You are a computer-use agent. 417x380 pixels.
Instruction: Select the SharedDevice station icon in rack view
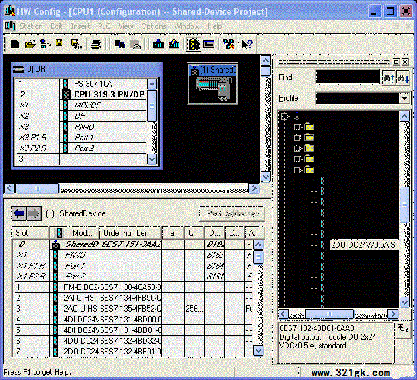pyautogui.click(x=212, y=84)
